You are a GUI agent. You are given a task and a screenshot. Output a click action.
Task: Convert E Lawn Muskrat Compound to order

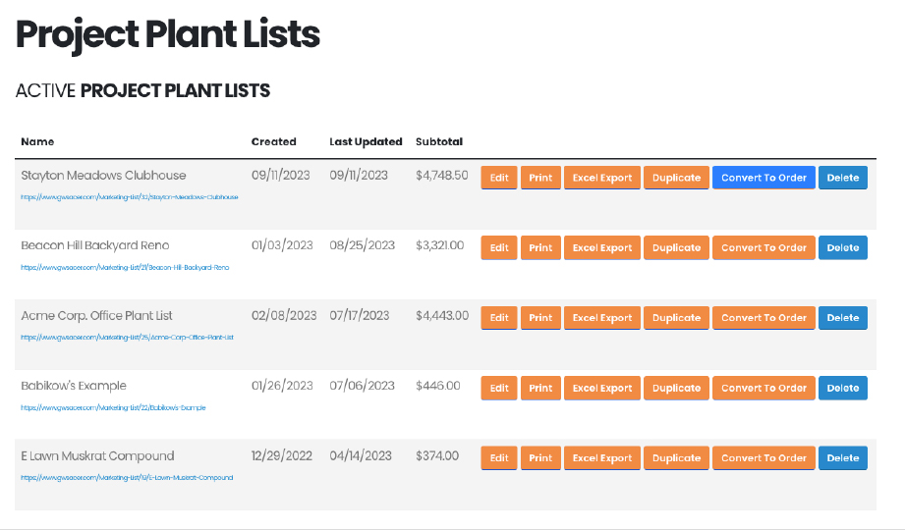coord(764,458)
